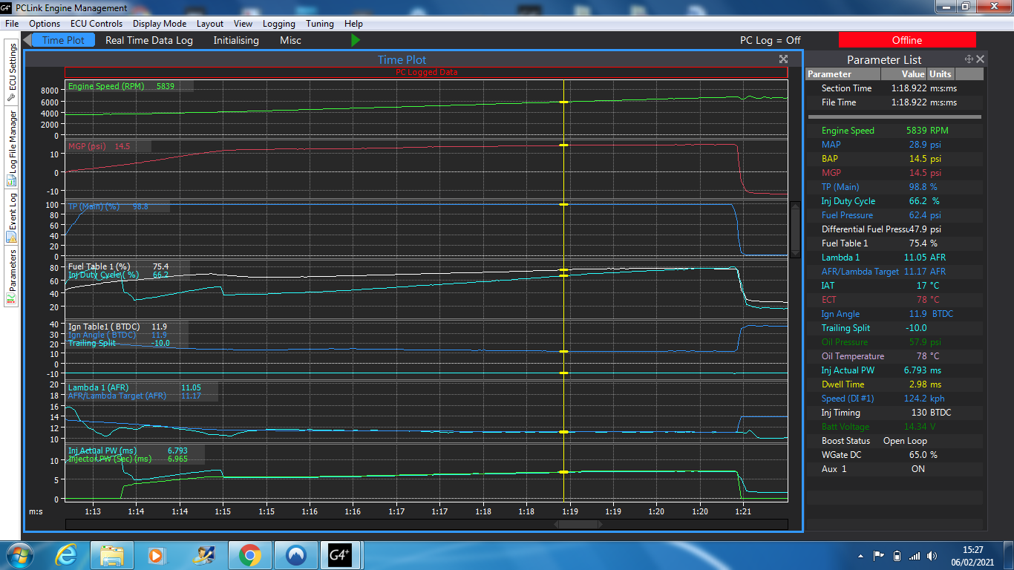Switch to Real Time Data Log tab
This screenshot has height=570, width=1014.
149,40
